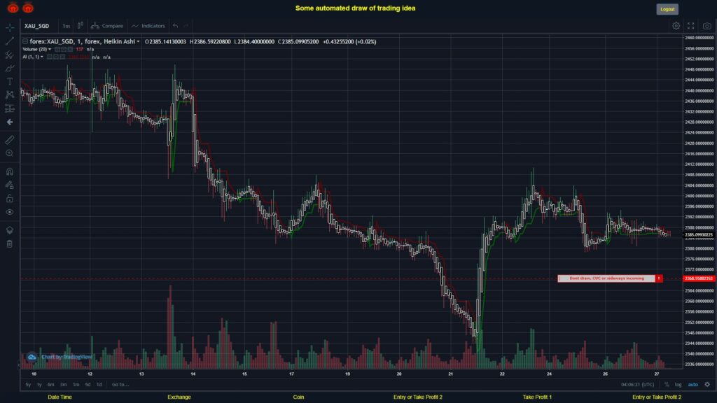The image size is (717, 403).
Task: Click the redo arrow
Action: (186, 26)
